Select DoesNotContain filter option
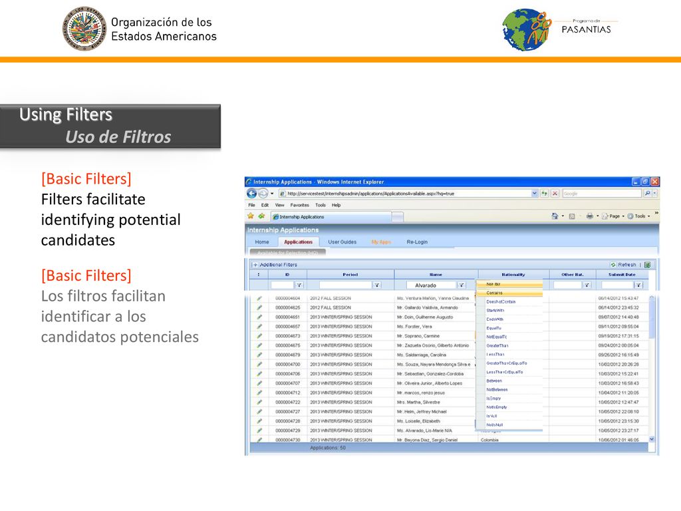 tap(509, 301)
